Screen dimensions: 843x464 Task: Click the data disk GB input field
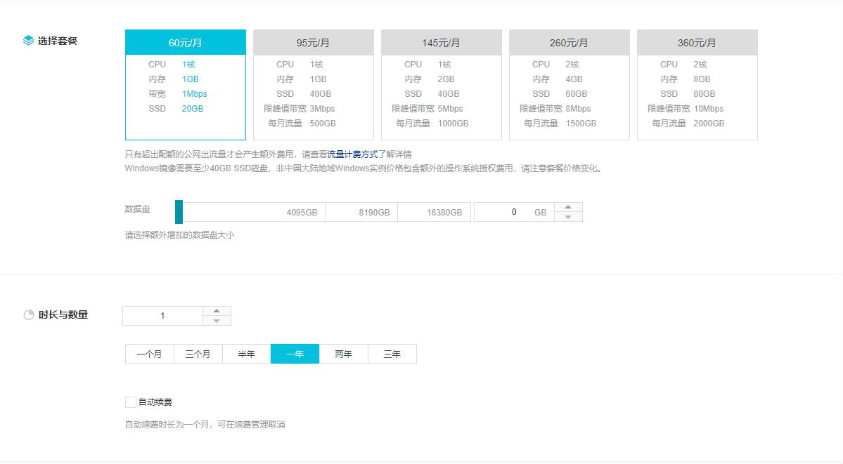click(x=513, y=211)
